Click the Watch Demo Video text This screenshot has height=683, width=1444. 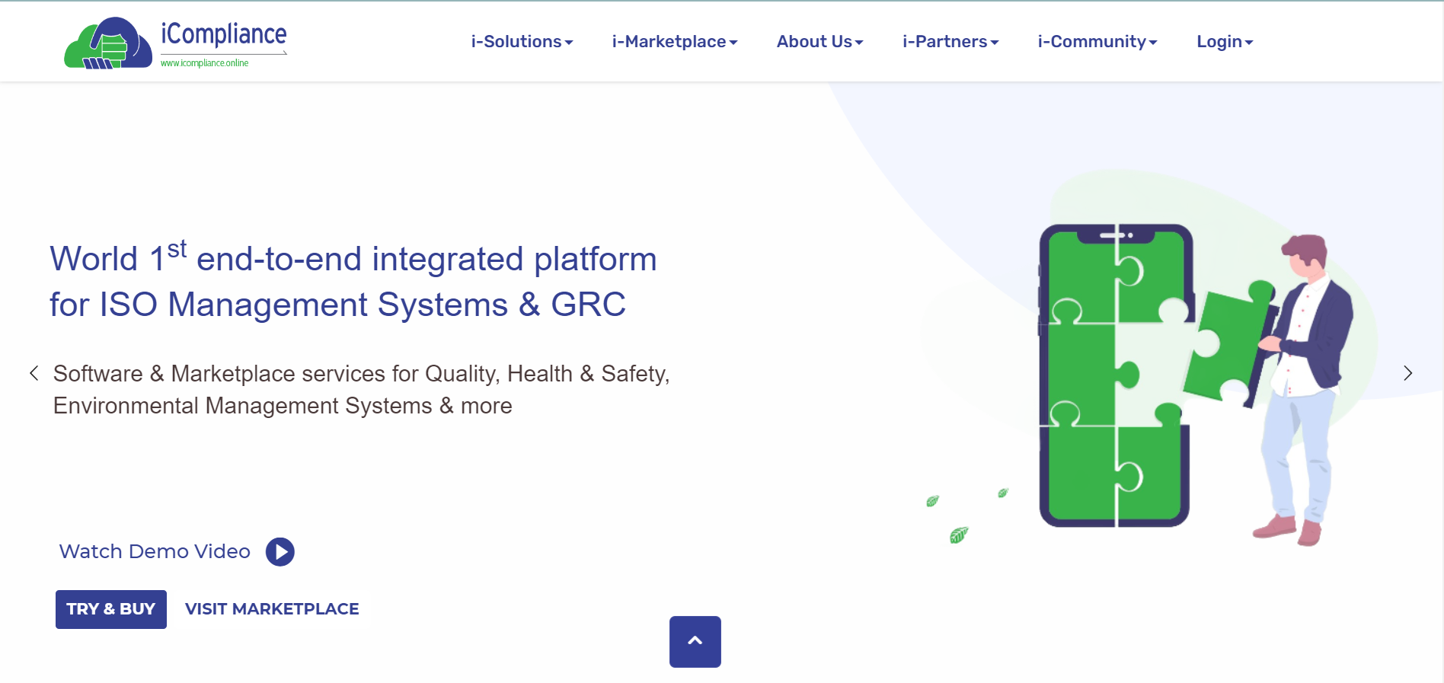[155, 551]
